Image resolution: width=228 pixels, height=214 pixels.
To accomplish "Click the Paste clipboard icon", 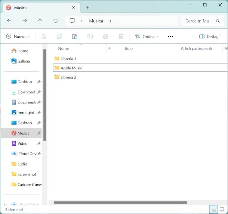I will click(75, 37).
